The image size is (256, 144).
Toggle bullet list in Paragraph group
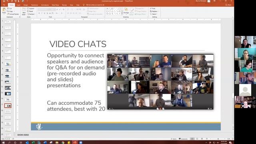pyautogui.click(x=68, y=10)
